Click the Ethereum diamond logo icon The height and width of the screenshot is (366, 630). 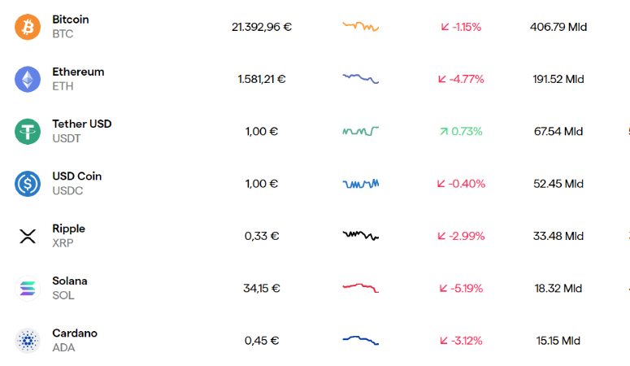point(28,79)
